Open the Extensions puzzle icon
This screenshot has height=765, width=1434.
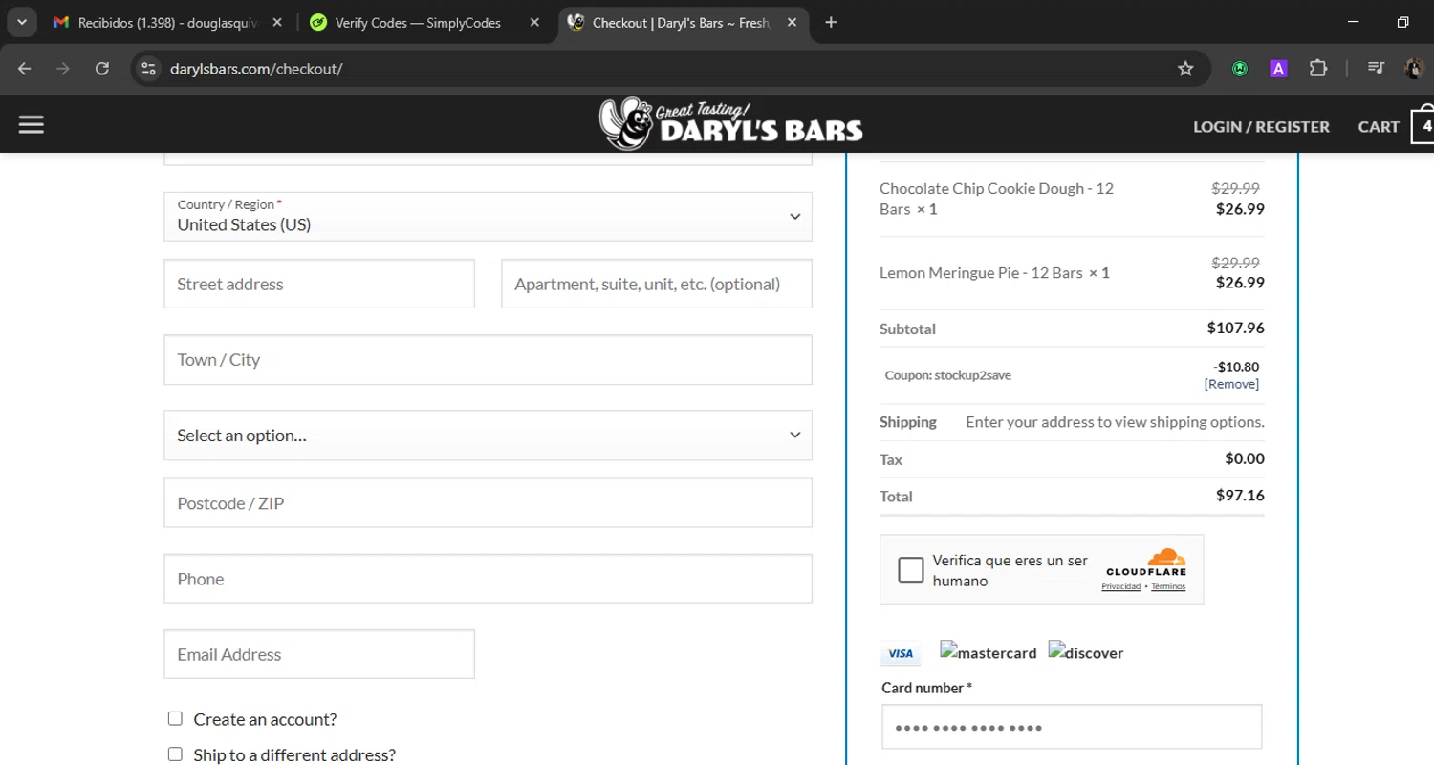click(1318, 69)
